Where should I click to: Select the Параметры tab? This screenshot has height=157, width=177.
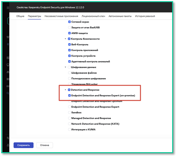(x=34, y=16)
